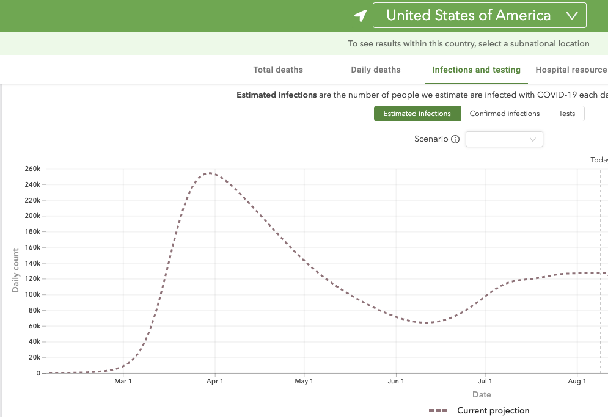The width and height of the screenshot is (608, 417).
Task: Select the Estimated infections view
Action: [417, 114]
